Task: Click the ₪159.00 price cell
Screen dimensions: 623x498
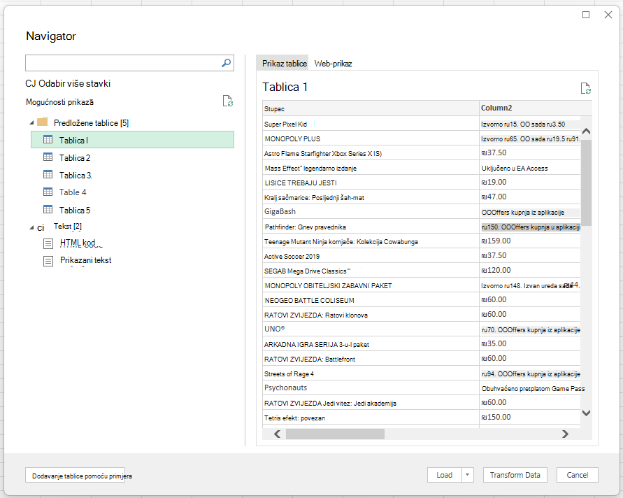Action: [x=530, y=241]
